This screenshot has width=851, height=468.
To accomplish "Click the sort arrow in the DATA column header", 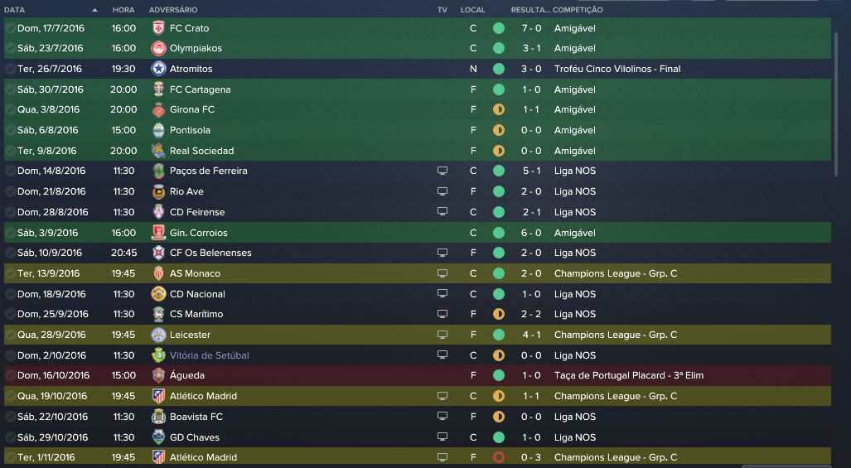I will 94,10.
